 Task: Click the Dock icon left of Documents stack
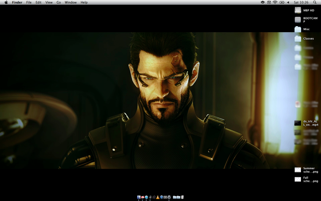[169, 197]
